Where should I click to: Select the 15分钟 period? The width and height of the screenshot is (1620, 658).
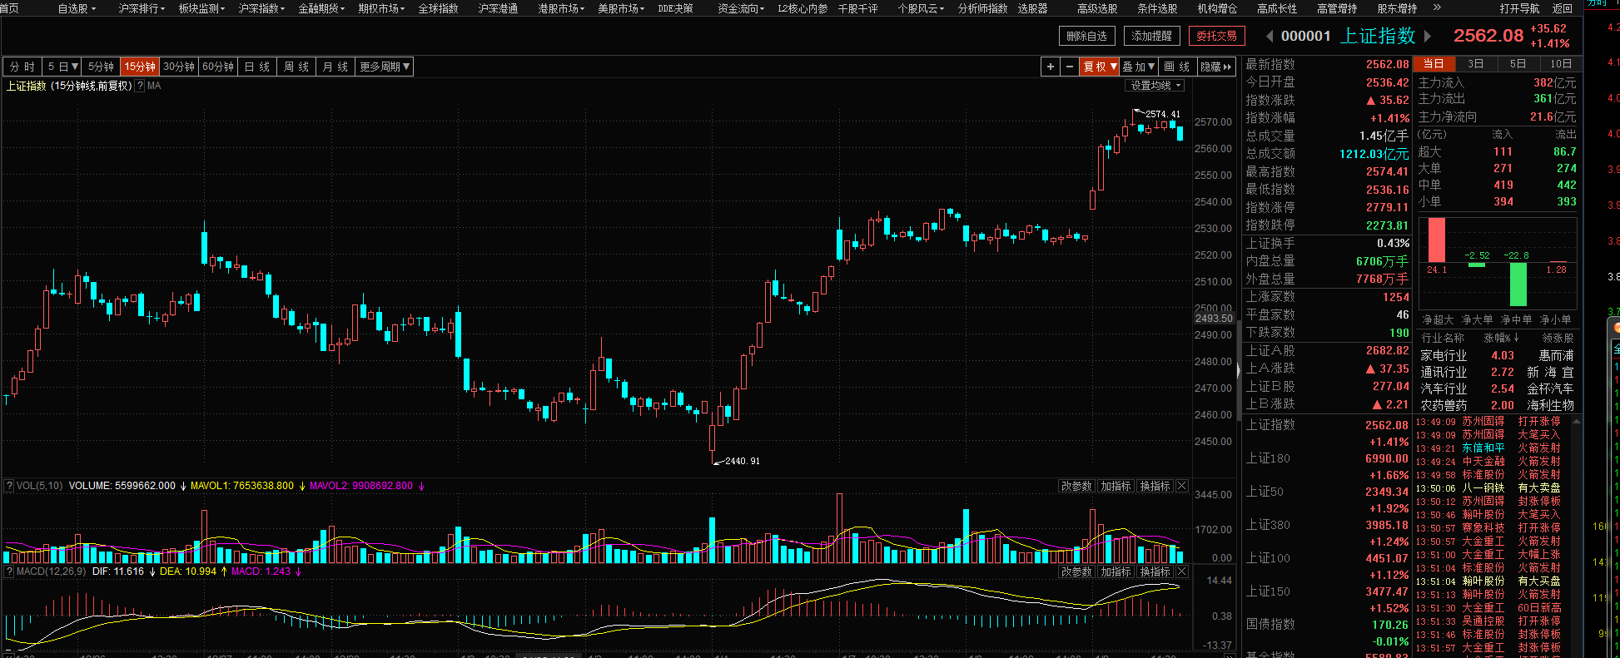(140, 67)
